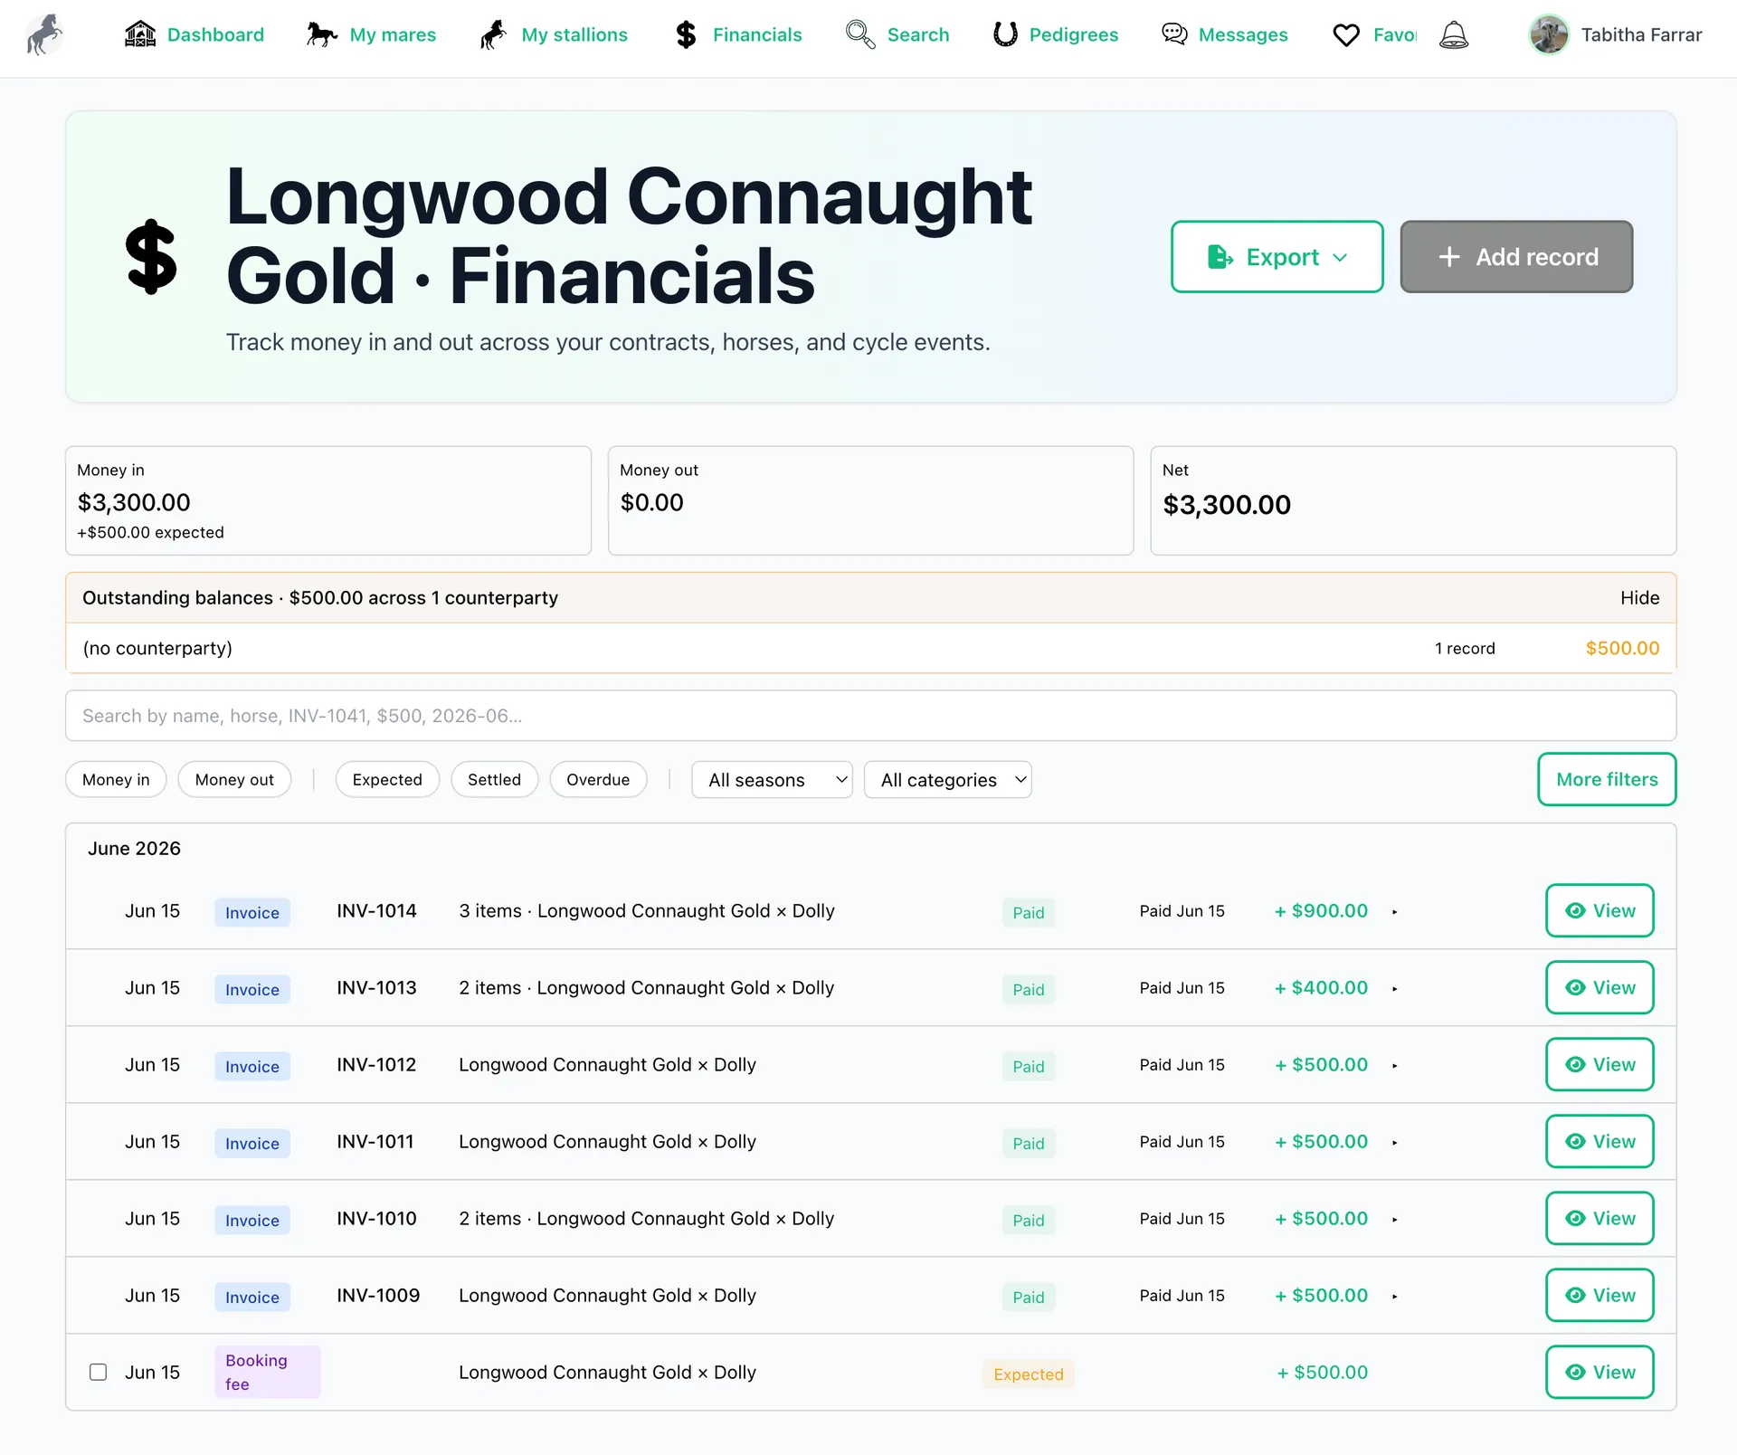The width and height of the screenshot is (1737, 1455).
Task: Click the Booking fee tag
Action: (x=267, y=1372)
